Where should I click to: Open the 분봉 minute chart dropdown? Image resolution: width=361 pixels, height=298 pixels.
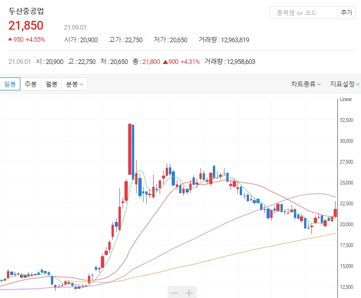click(x=75, y=84)
